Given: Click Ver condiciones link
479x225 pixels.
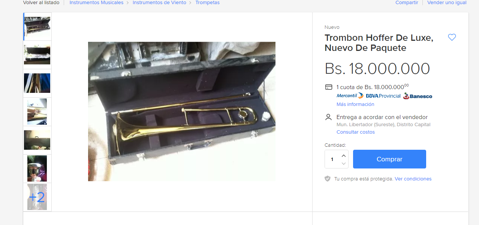Looking at the screenshot, I should tap(413, 179).
